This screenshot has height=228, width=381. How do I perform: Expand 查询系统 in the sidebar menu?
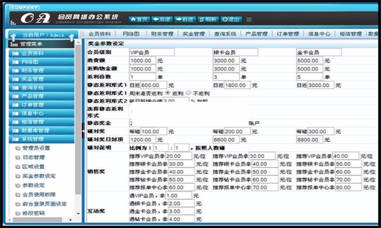(42, 88)
